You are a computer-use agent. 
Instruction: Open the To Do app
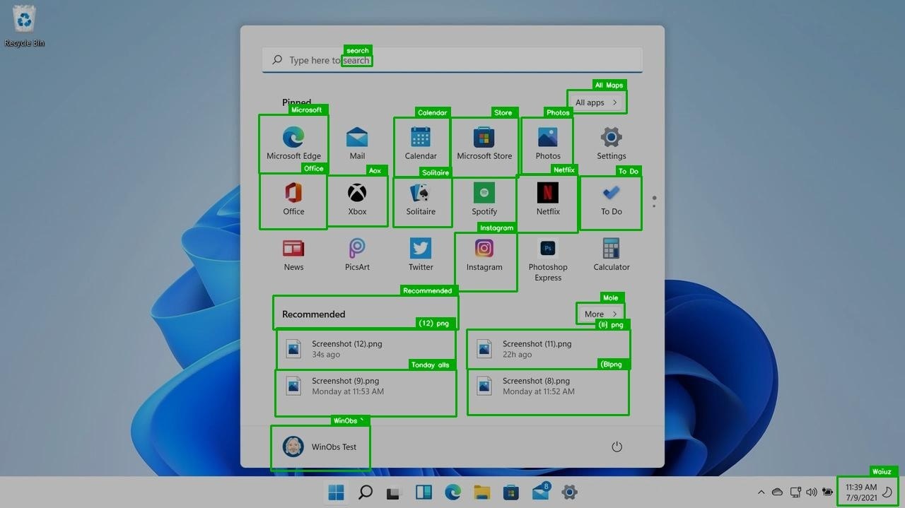click(611, 200)
